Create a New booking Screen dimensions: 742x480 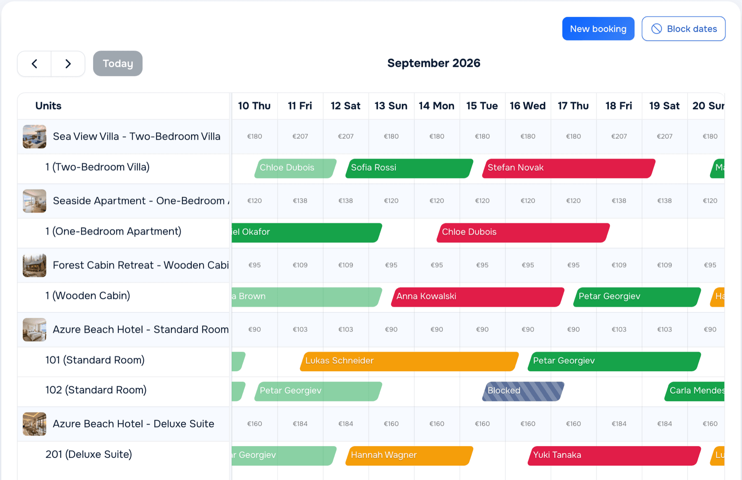[598, 29]
